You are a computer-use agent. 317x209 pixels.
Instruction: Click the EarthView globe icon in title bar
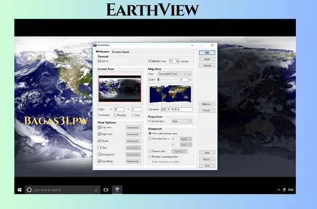(x=95, y=45)
